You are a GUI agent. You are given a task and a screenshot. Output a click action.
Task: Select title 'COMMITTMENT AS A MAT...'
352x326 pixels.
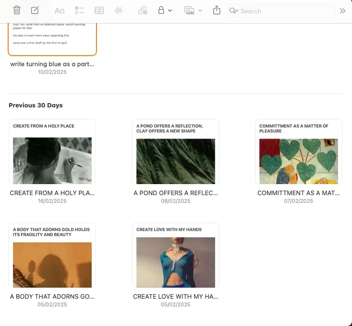pos(299,193)
